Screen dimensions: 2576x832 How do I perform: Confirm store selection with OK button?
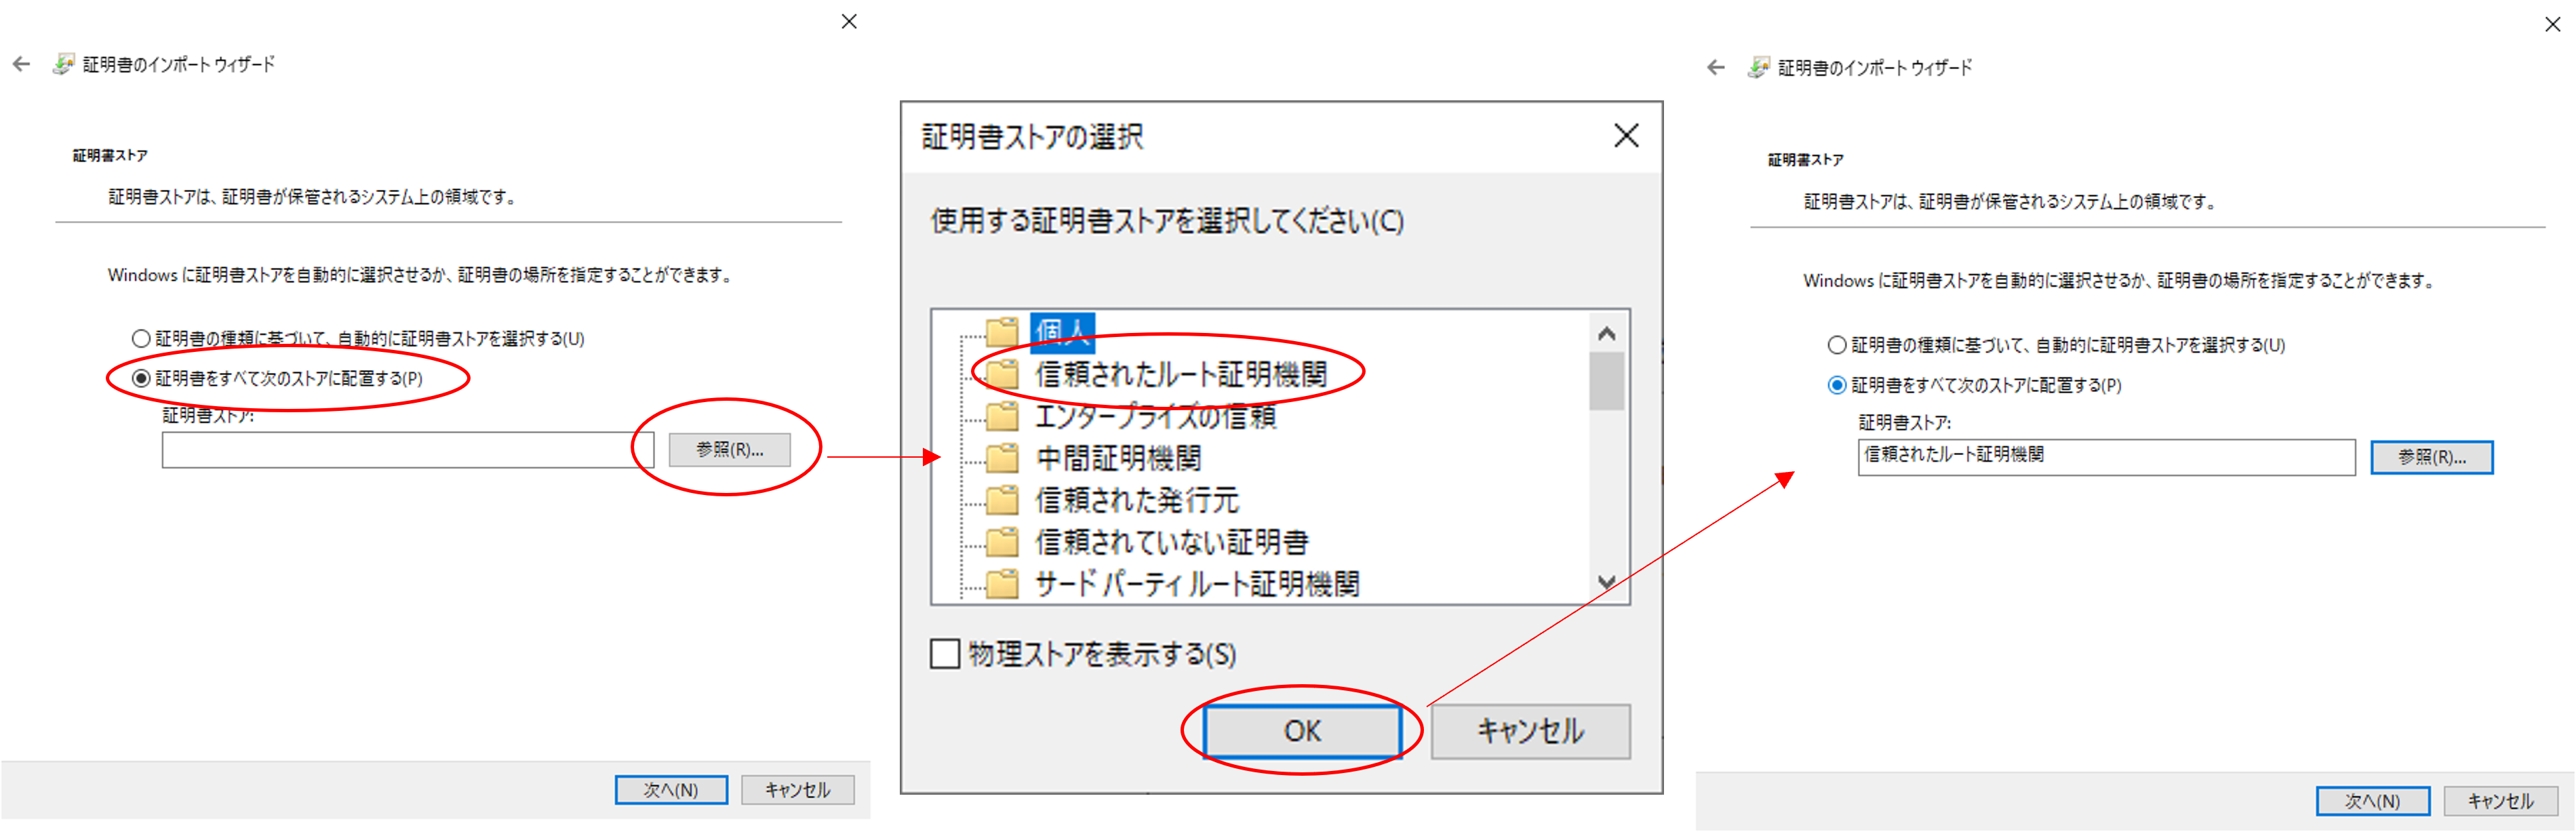[x=1302, y=731]
